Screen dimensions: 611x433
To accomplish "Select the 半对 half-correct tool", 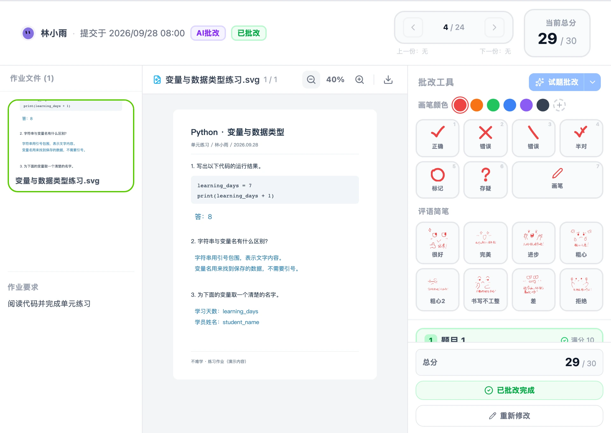I will tap(581, 138).
